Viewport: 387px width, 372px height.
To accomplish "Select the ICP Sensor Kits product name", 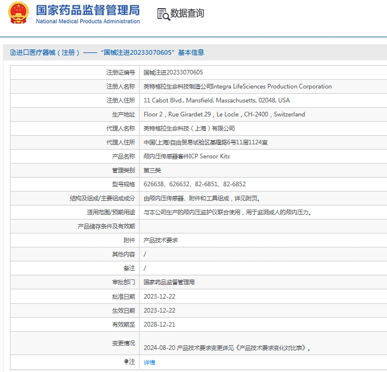I will 187,156.
